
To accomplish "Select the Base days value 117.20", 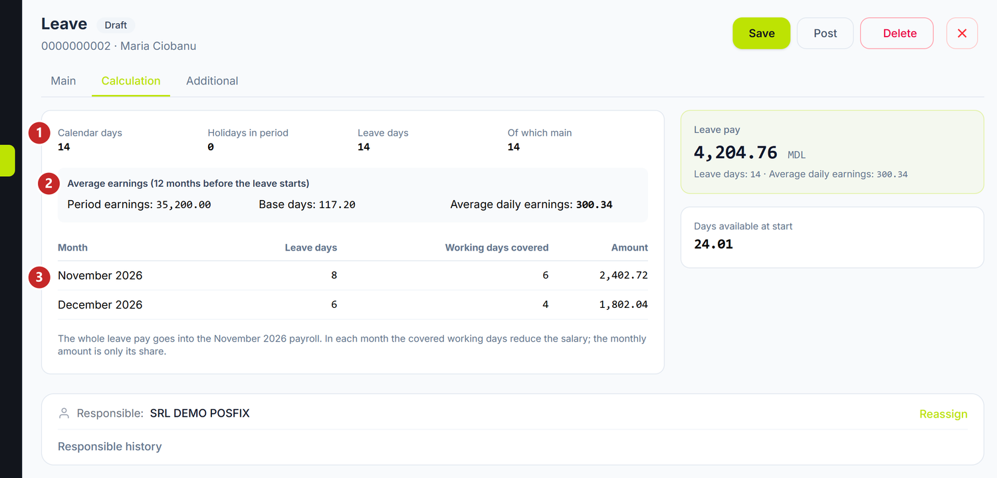I will 336,205.
